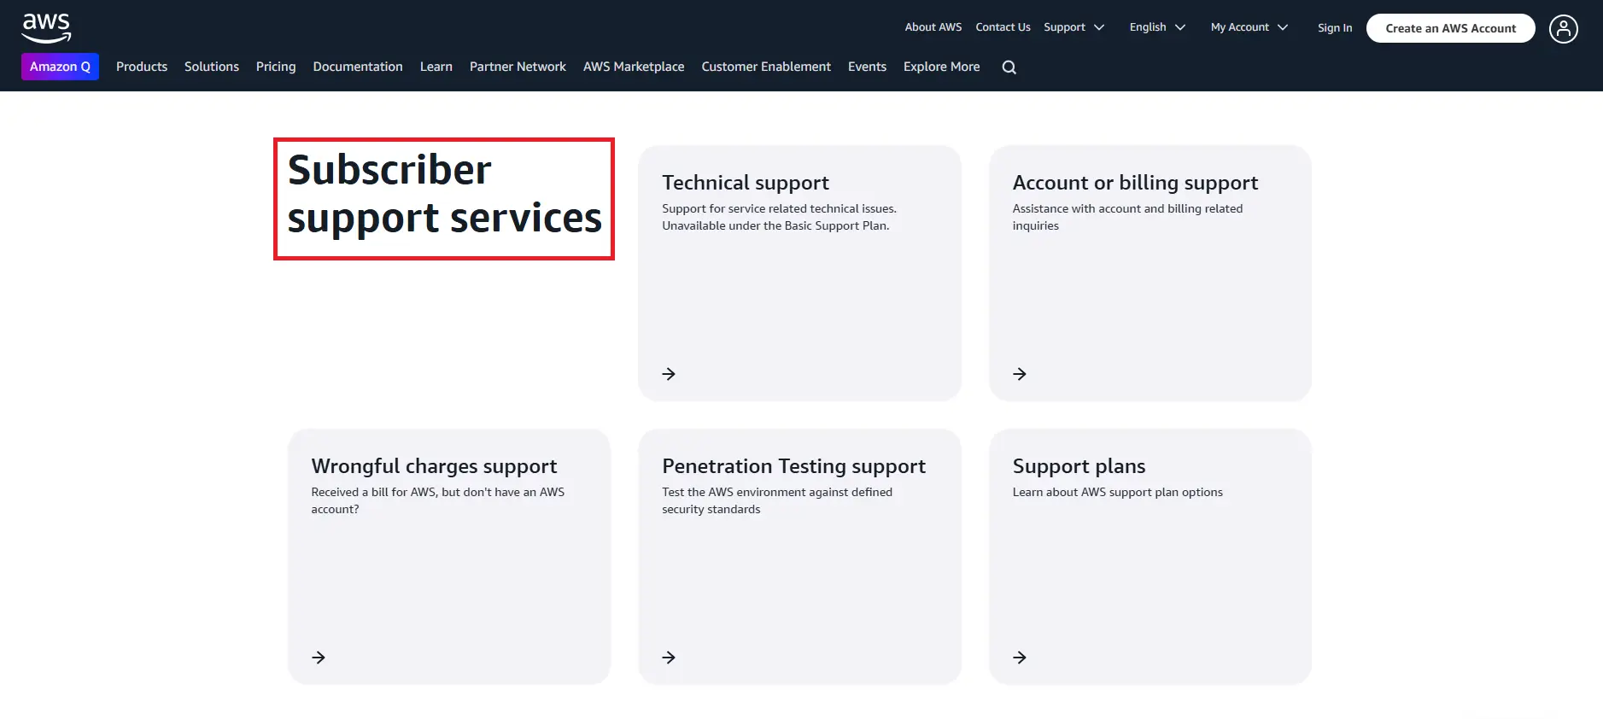1603x719 pixels.
Task: Click text 'Unavailable under the Basic Support Plan.'
Action: click(x=775, y=226)
